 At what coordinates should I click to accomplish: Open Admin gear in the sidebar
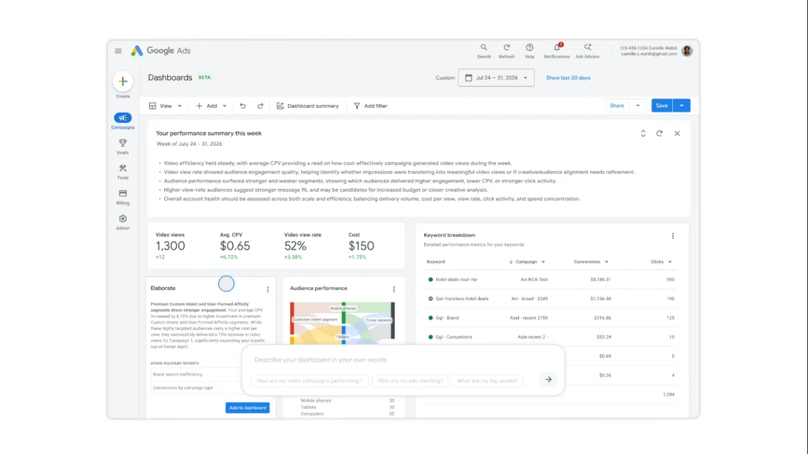point(122,222)
